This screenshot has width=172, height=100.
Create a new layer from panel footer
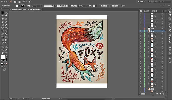(160, 94)
